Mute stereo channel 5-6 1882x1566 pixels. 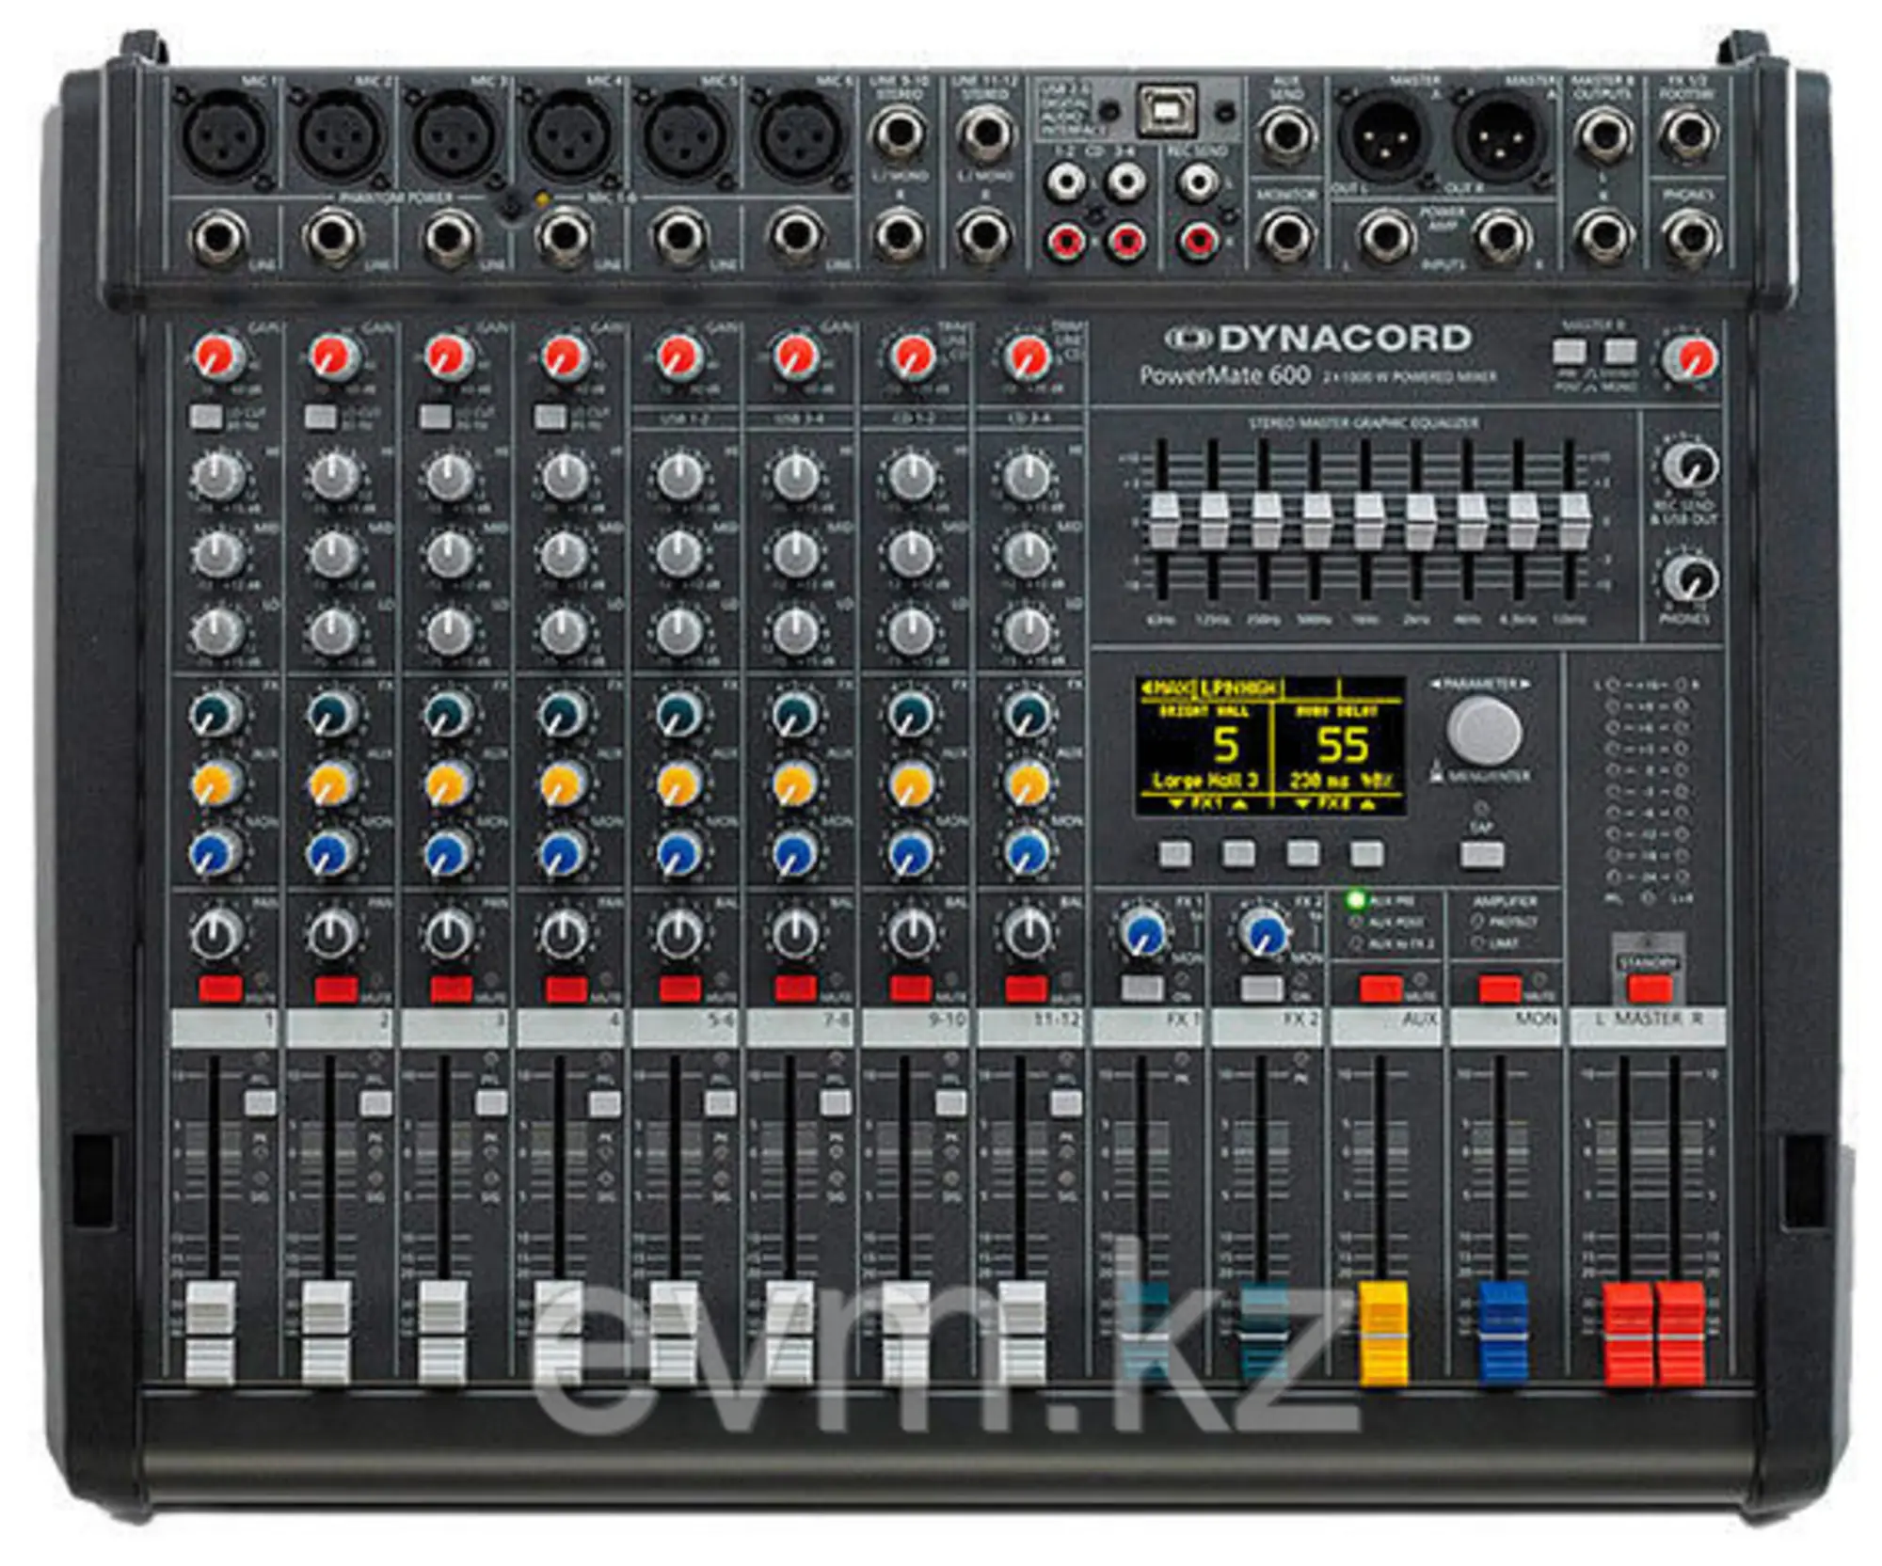(x=680, y=989)
